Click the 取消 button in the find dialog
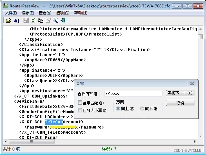Image resolution: width=206 pixels, height=155 pixels. click(x=180, y=103)
